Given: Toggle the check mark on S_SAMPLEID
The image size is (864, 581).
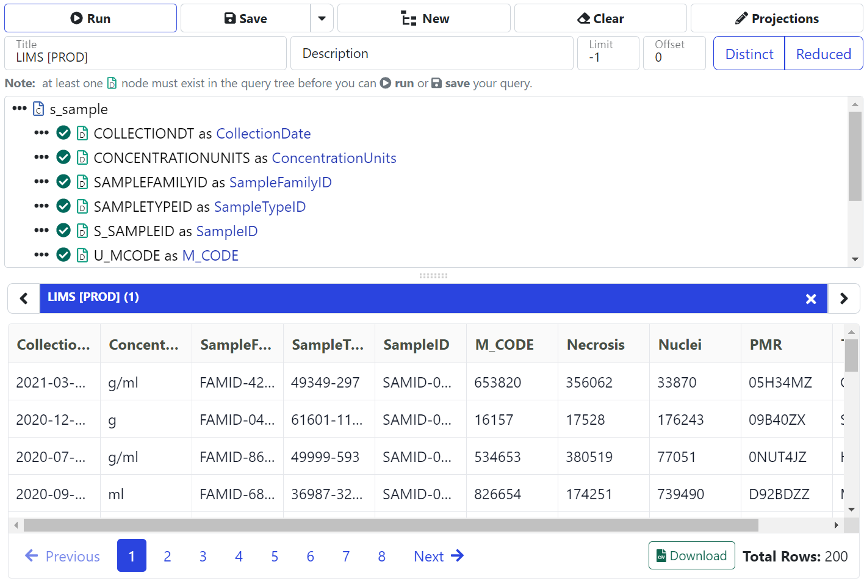Looking at the screenshot, I should 63,231.
